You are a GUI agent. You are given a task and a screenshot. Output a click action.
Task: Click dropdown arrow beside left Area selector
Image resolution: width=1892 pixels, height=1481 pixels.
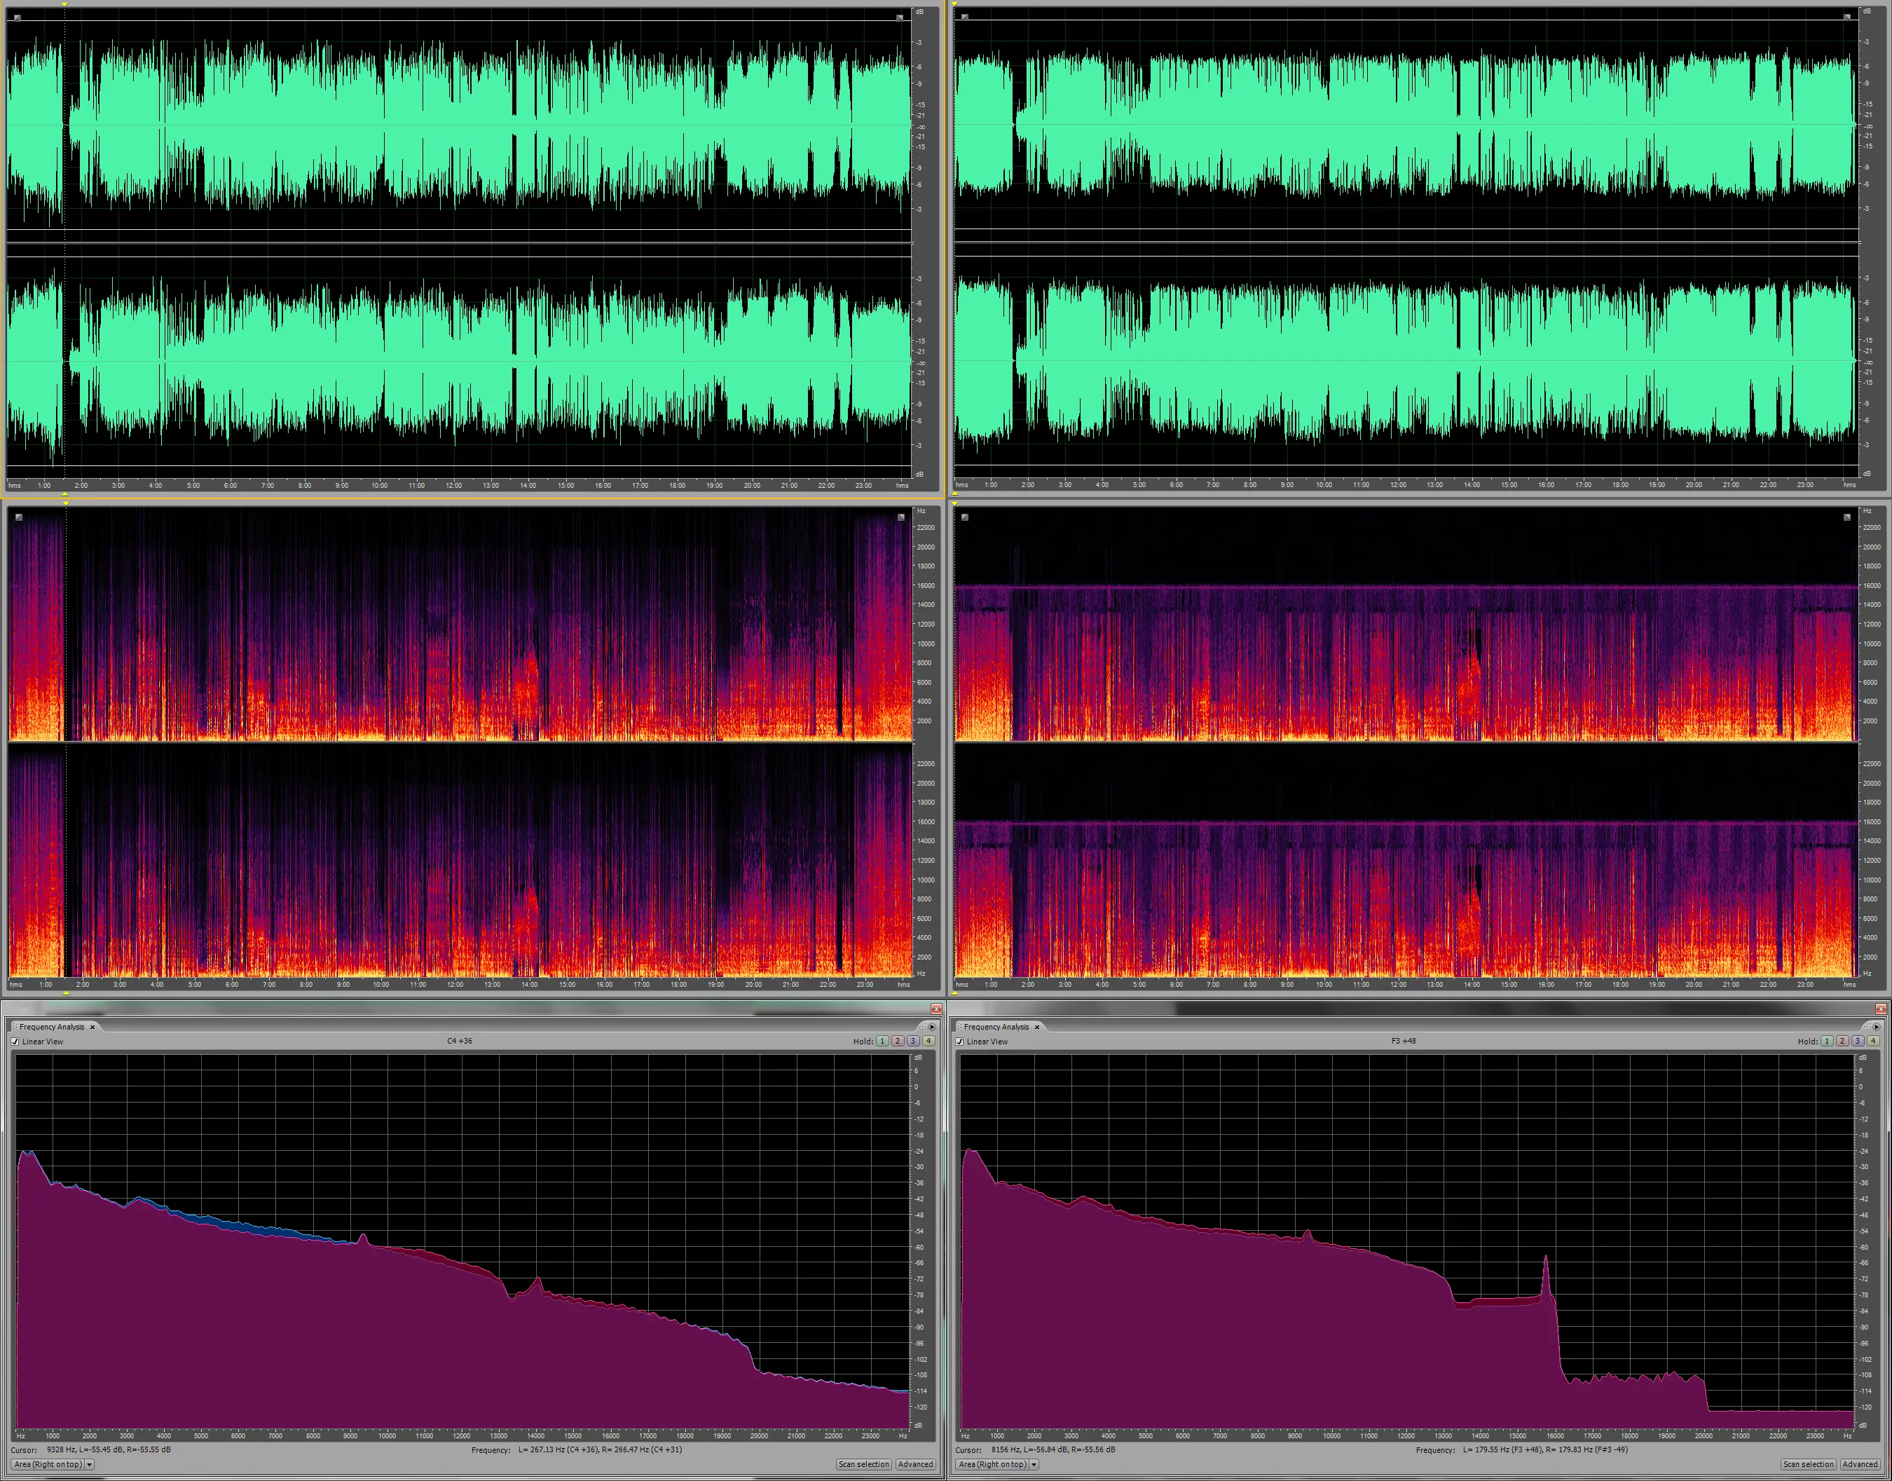tap(89, 1464)
